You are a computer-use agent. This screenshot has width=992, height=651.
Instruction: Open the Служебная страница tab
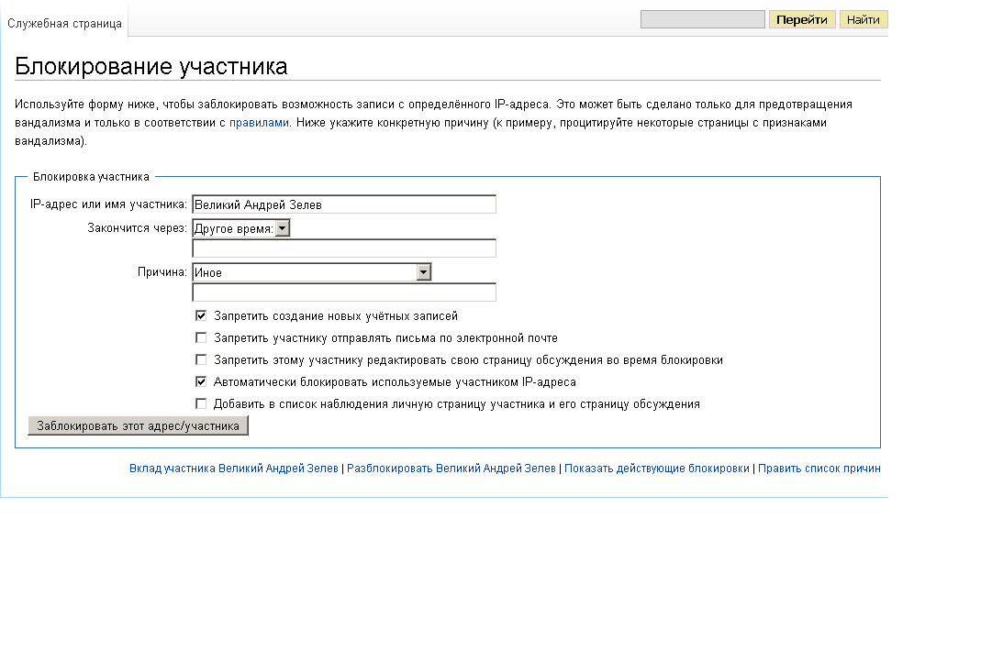64,24
